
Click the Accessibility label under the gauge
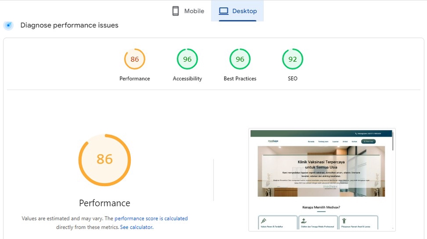(x=187, y=78)
